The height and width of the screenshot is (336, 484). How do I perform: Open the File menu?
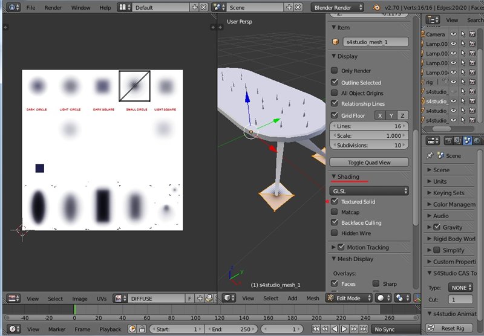pyautogui.click(x=31, y=7)
